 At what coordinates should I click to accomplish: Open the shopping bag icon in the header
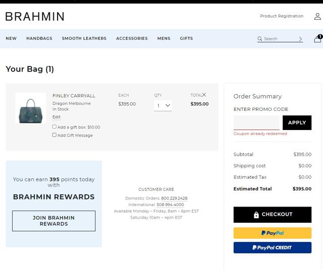tap(317, 38)
